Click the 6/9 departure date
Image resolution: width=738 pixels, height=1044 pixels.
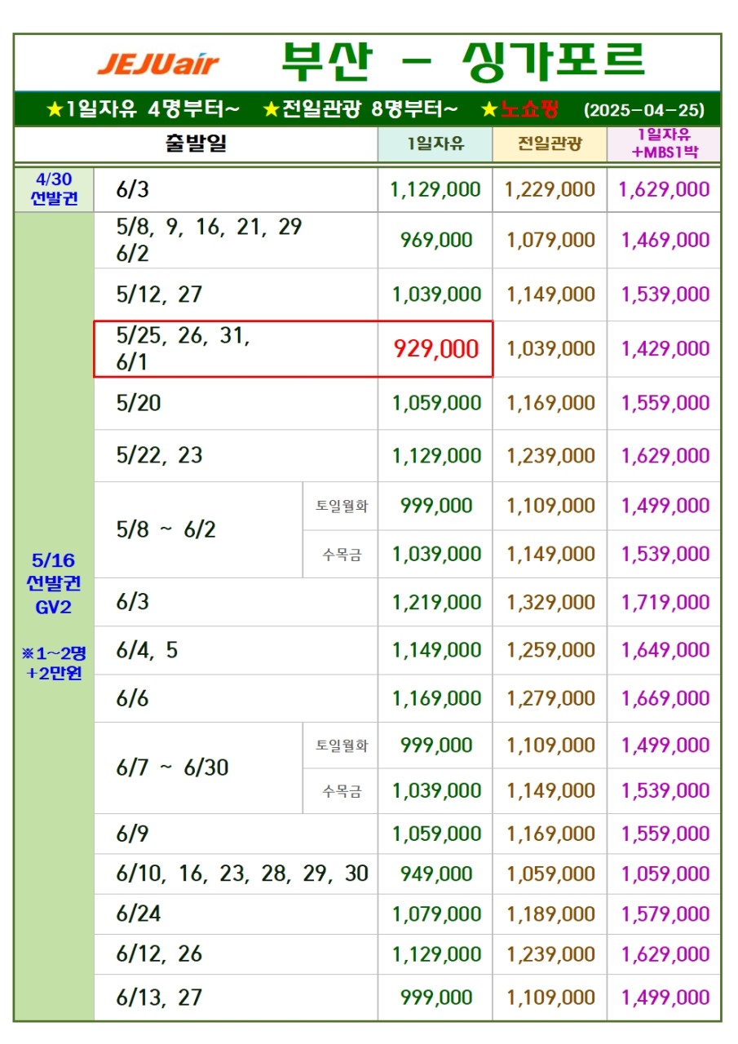coord(133,834)
